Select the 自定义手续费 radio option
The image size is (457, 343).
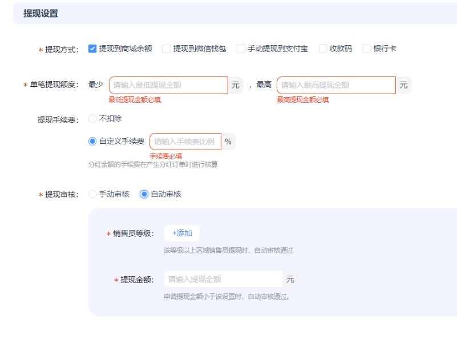[x=92, y=142]
